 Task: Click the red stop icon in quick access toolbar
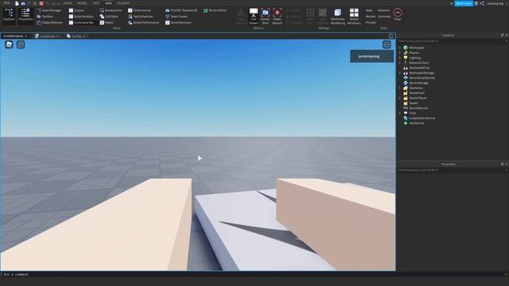[x=41, y=3]
